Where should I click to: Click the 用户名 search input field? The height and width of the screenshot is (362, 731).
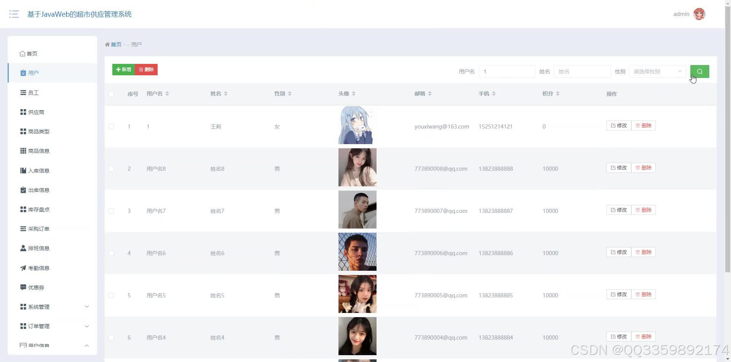click(507, 71)
